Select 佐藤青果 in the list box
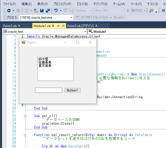 (x=45, y=62)
